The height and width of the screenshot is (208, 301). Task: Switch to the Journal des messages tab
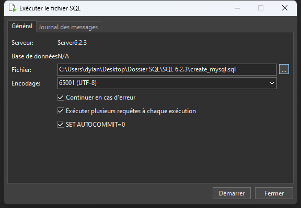tap(68, 27)
